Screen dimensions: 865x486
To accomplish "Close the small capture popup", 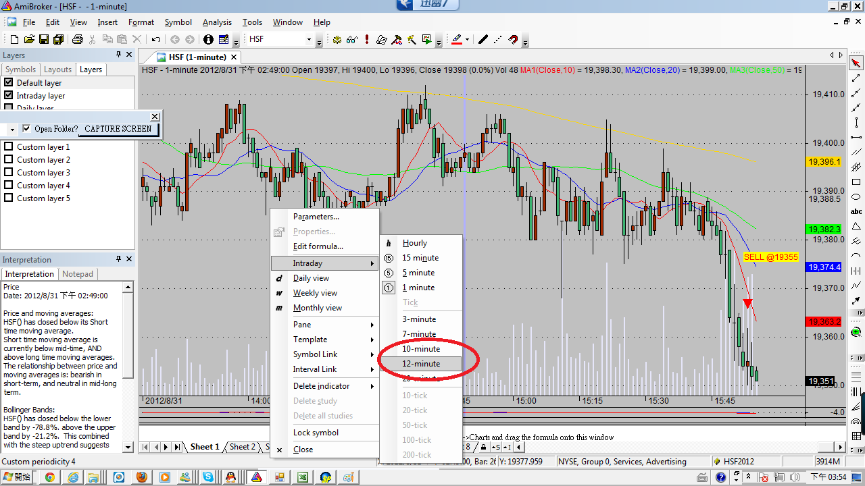I will 155,116.
